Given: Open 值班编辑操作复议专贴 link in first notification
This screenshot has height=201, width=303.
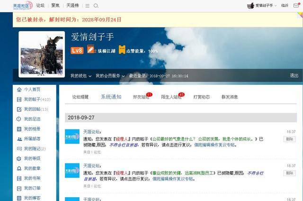Looking at the screenshot, I should coord(214,145).
